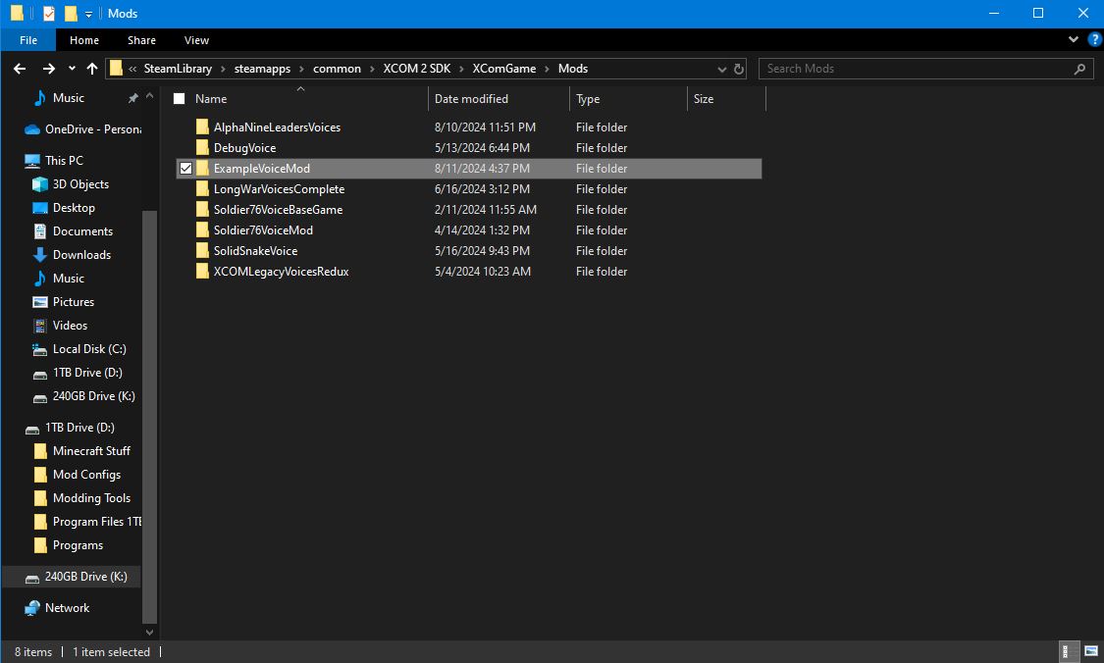The height and width of the screenshot is (663, 1104).
Task: Select the LongWarVoicesComplete folder
Action: click(279, 188)
